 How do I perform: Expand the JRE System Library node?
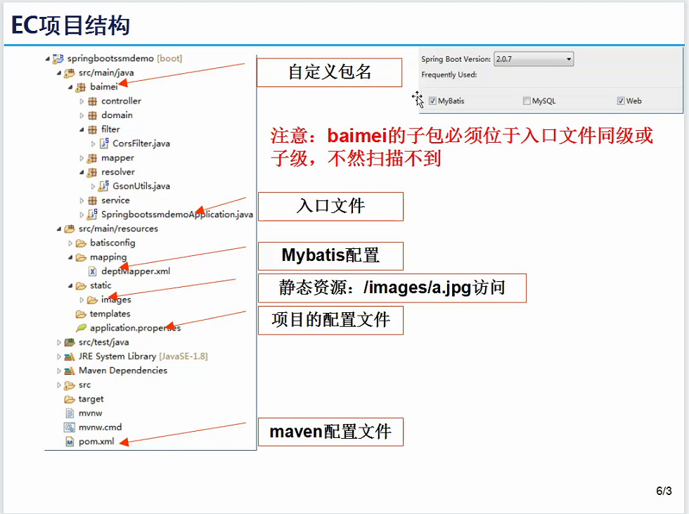point(59,356)
